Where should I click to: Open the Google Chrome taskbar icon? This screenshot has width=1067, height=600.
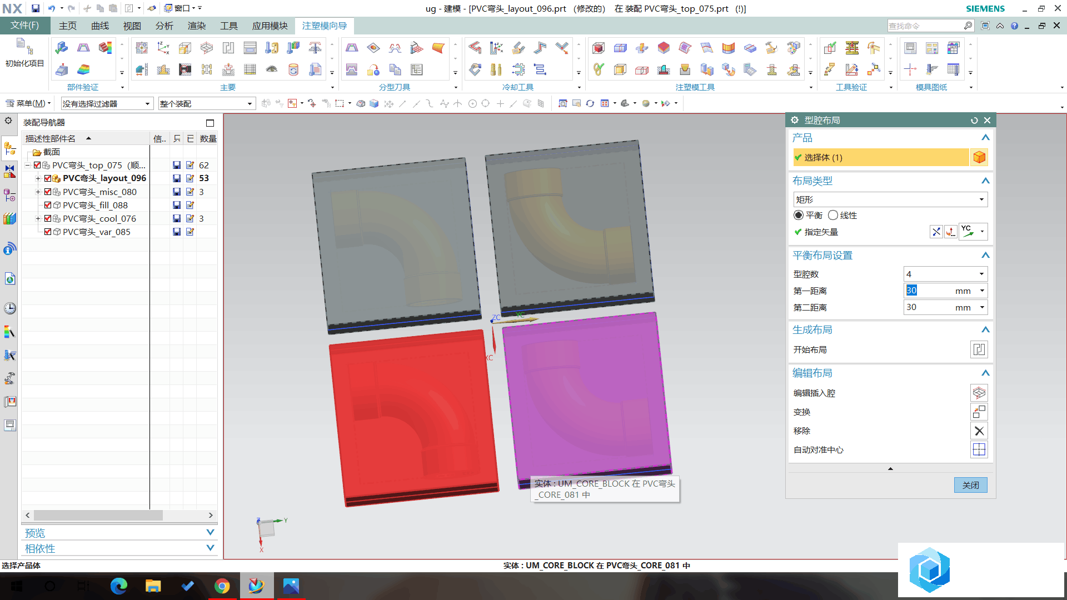(x=222, y=586)
